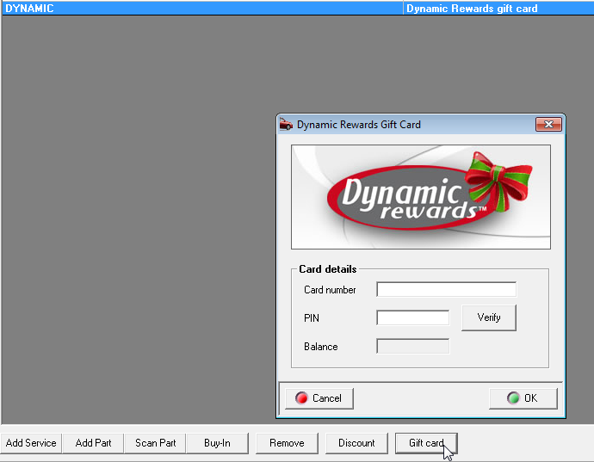Click the 'Card details' group label
The width and height of the screenshot is (594, 462).
click(328, 269)
